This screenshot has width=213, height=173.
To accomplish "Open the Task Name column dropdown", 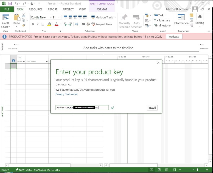I will (47, 62).
